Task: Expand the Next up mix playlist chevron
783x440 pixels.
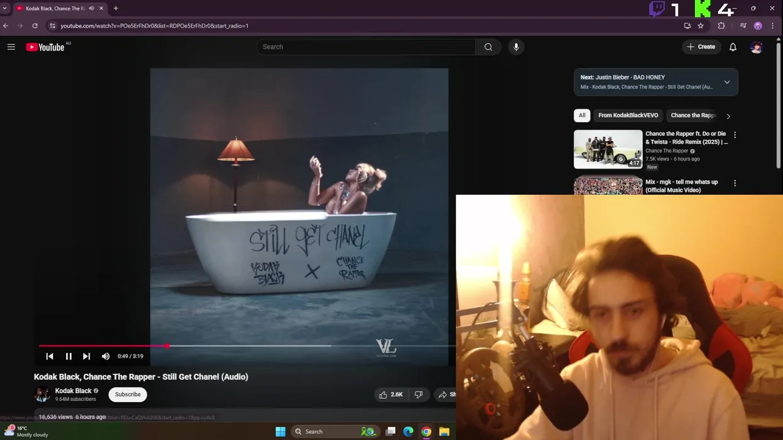Action: [727, 82]
